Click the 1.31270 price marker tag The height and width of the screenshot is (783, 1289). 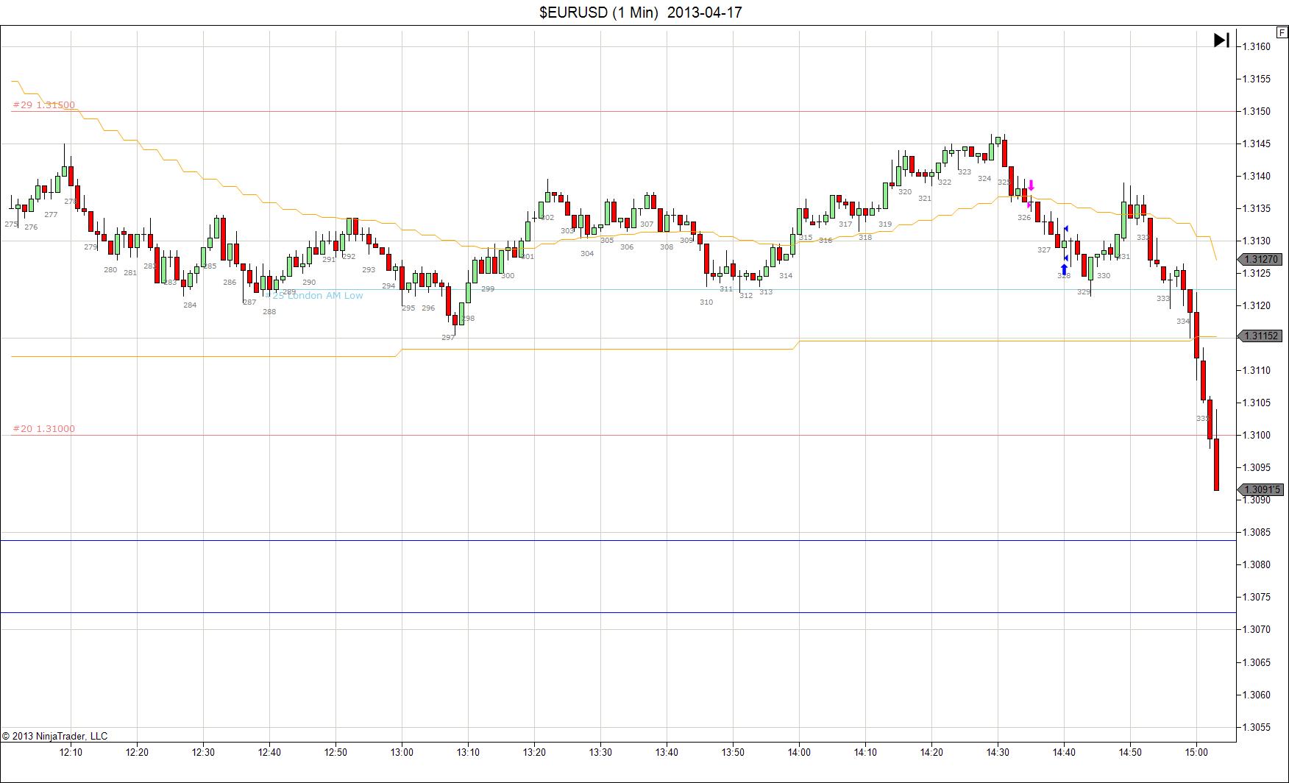pos(1261,259)
